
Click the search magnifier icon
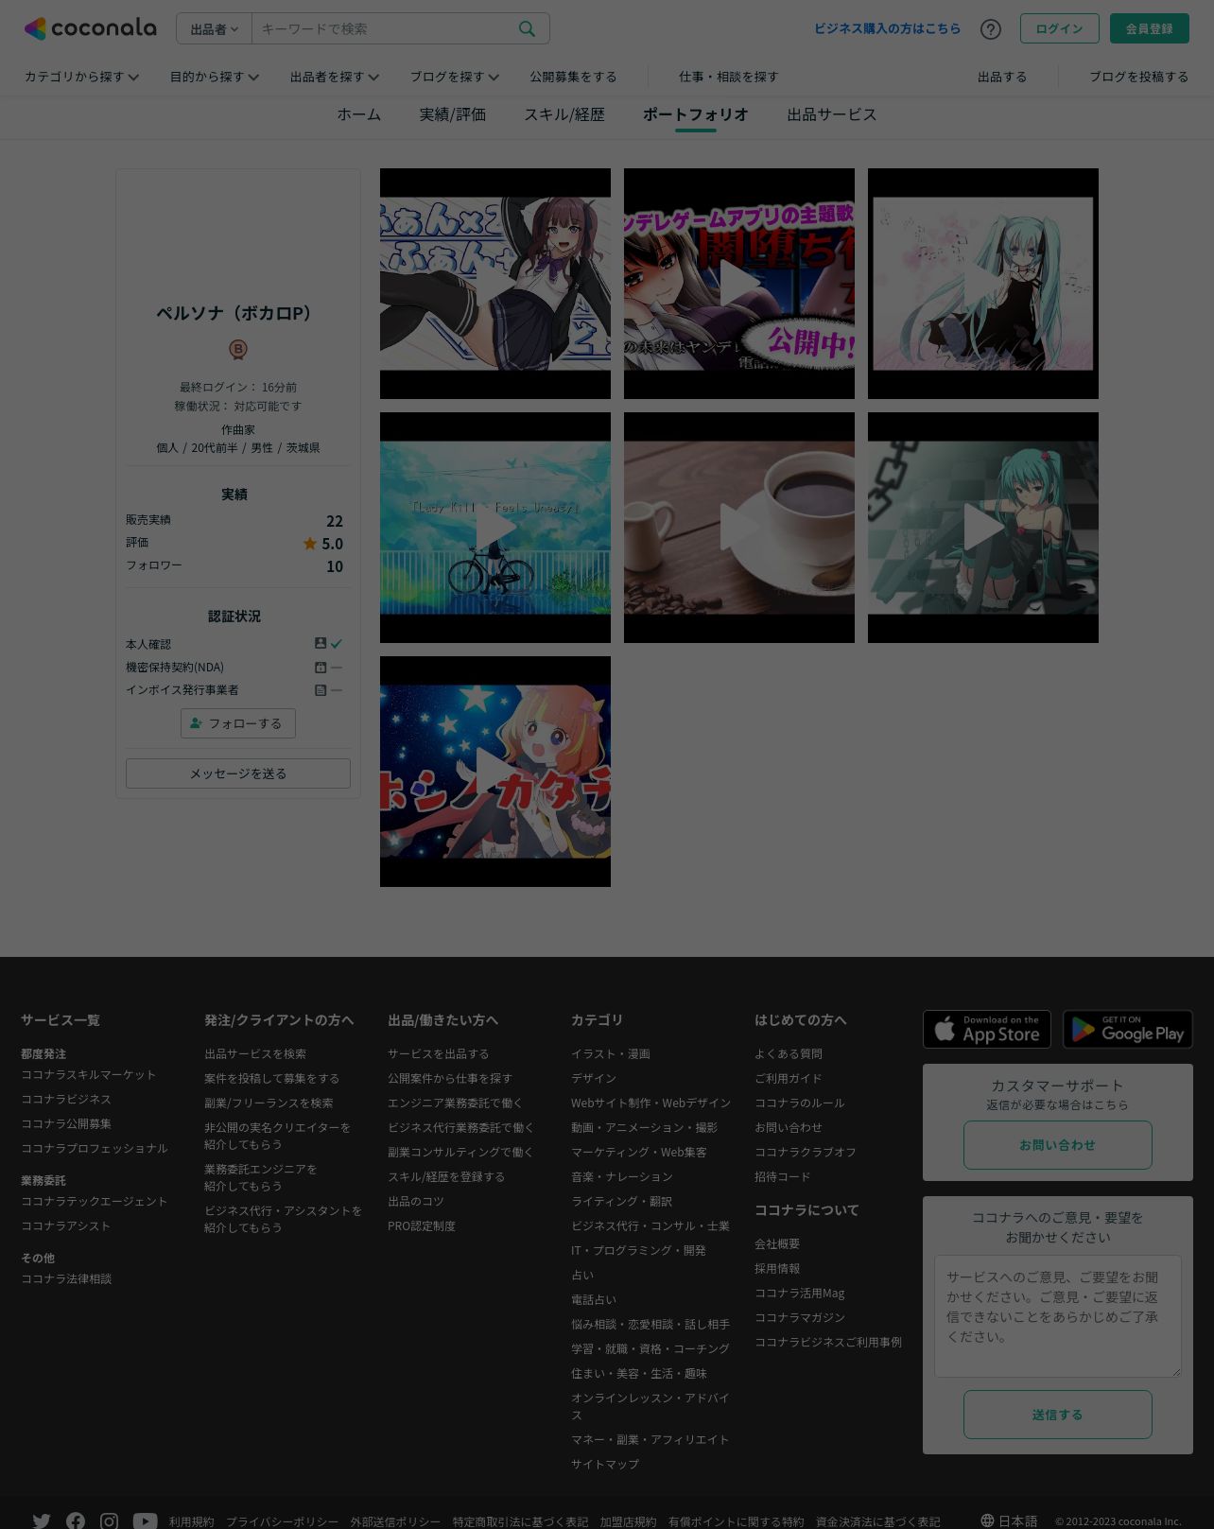point(527,29)
